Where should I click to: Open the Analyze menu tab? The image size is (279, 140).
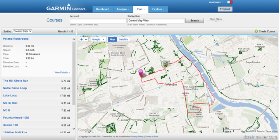point(123,9)
